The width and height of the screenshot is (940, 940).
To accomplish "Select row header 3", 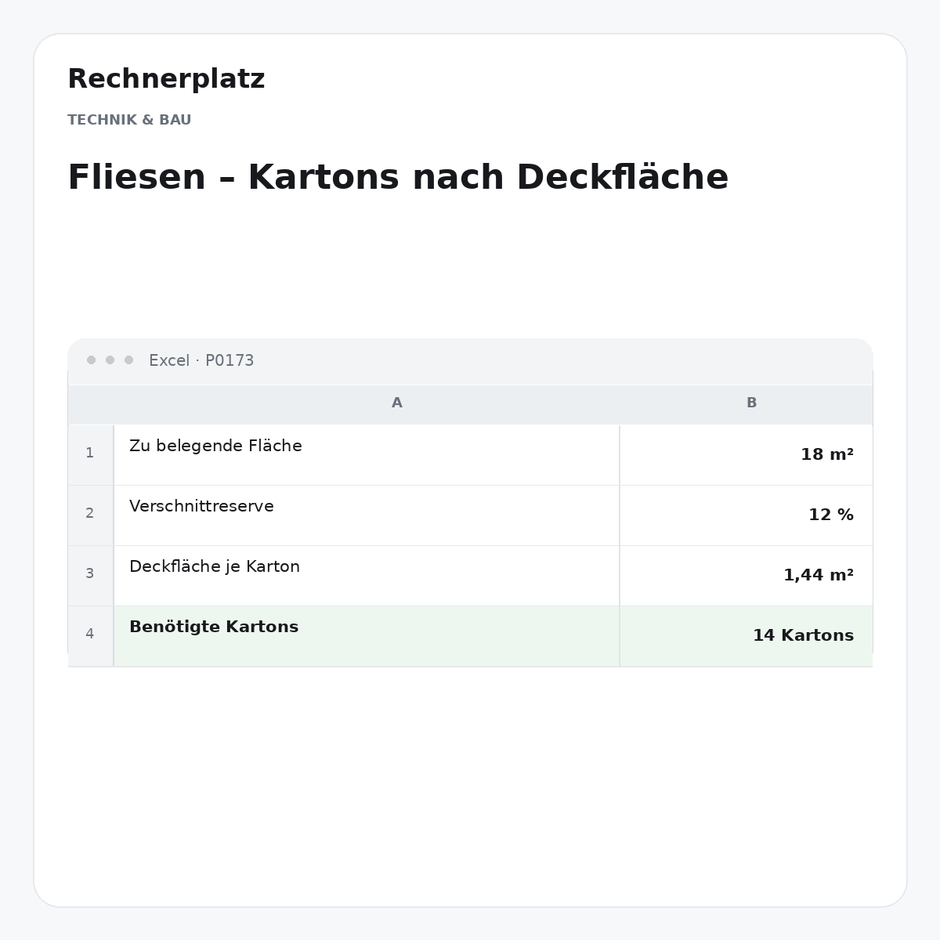I will point(90,574).
